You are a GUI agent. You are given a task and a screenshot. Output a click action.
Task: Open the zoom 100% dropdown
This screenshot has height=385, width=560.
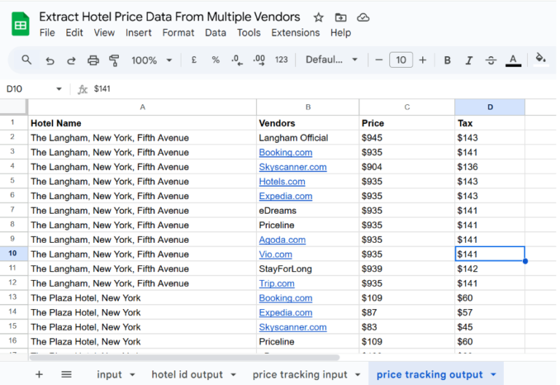pyautogui.click(x=152, y=61)
